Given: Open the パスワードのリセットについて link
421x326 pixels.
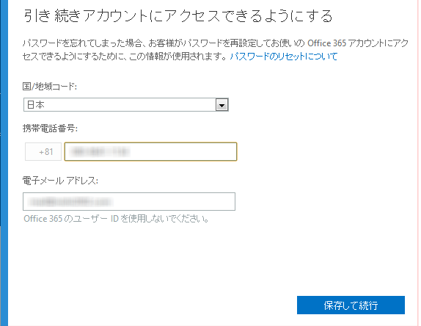Looking at the screenshot, I should click(284, 57).
